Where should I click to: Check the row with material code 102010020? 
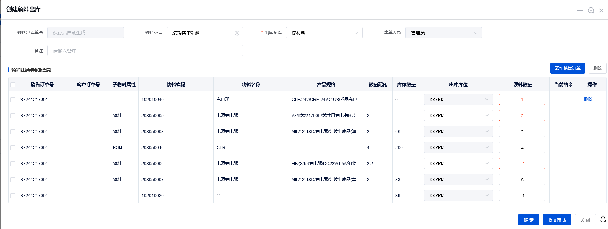point(13,196)
